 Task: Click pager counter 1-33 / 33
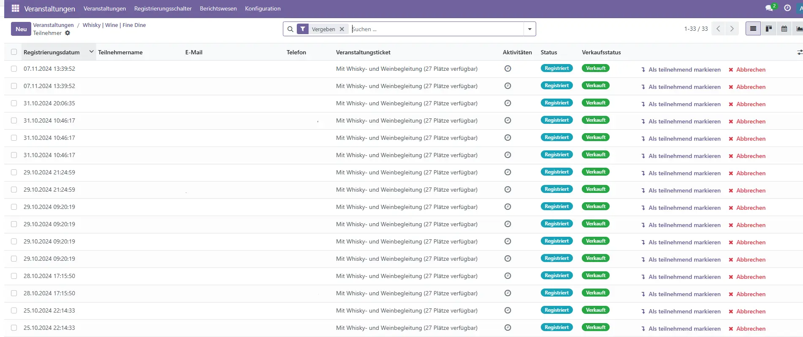pos(696,29)
